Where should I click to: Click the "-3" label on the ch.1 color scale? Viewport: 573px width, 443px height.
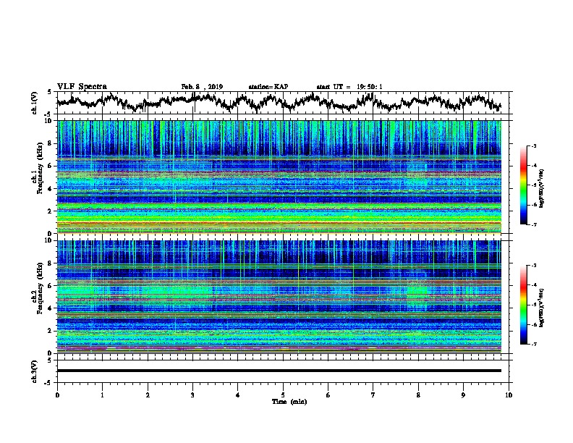pos(533,145)
